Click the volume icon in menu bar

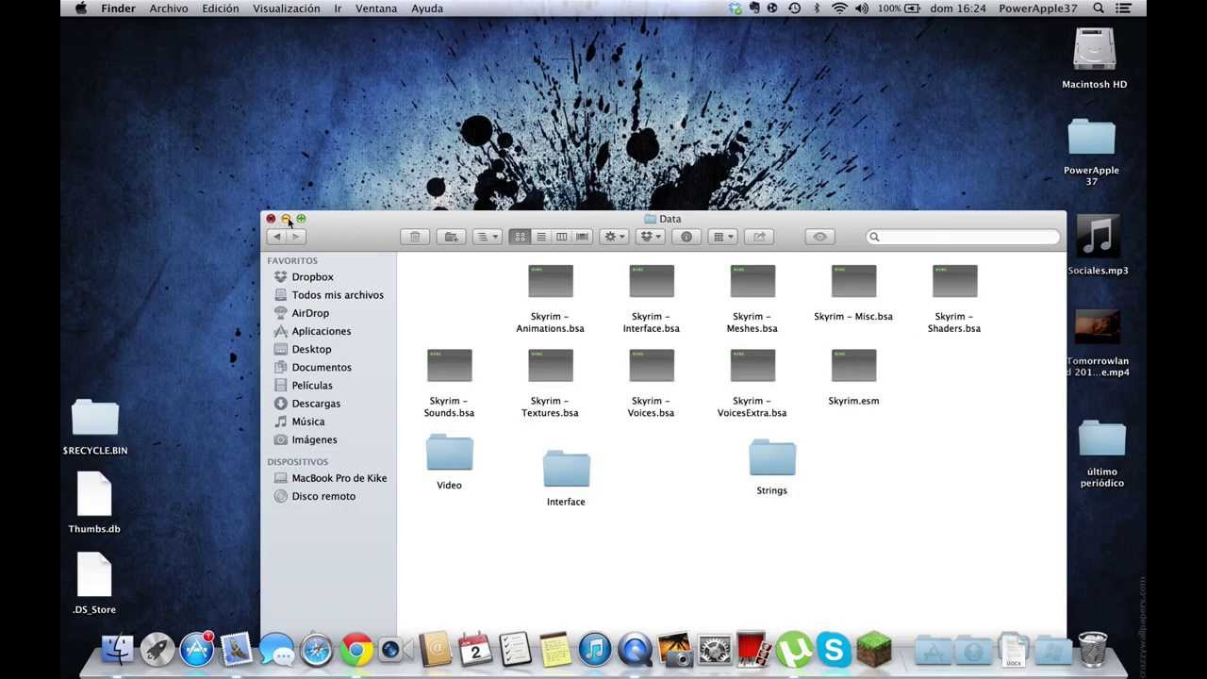(x=862, y=8)
